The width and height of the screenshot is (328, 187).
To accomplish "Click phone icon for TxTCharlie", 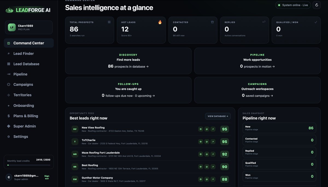I will pyautogui.click(x=201, y=142).
